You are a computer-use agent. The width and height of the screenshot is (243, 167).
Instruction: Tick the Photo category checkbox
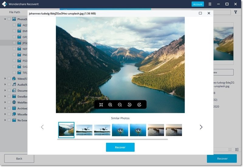[9, 19]
